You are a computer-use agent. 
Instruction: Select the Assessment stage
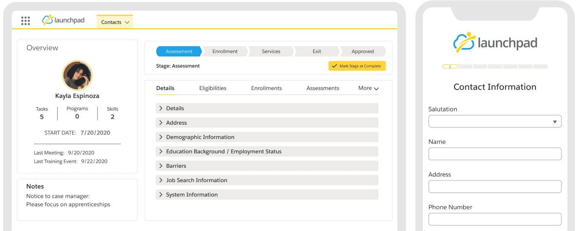point(179,51)
